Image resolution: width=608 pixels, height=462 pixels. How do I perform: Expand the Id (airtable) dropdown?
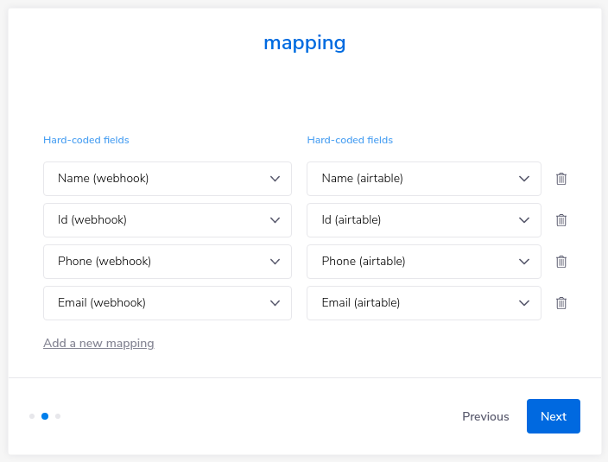click(423, 220)
